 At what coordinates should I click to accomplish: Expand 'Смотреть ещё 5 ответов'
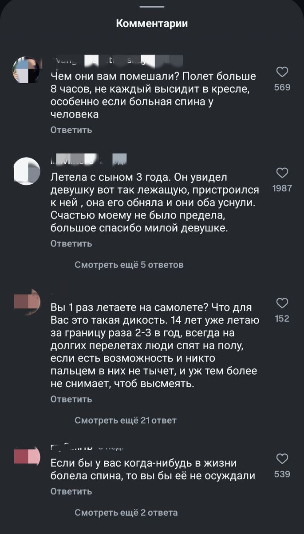pos(129,264)
